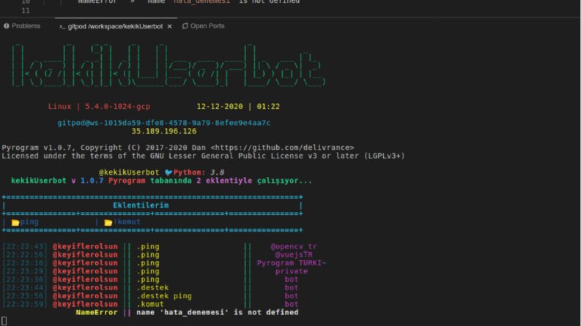Image resolution: width=581 pixels, height=326 pixels.
Task: Click the 'Pyrogram TURKI~' chat name
Action: point(292,263)
